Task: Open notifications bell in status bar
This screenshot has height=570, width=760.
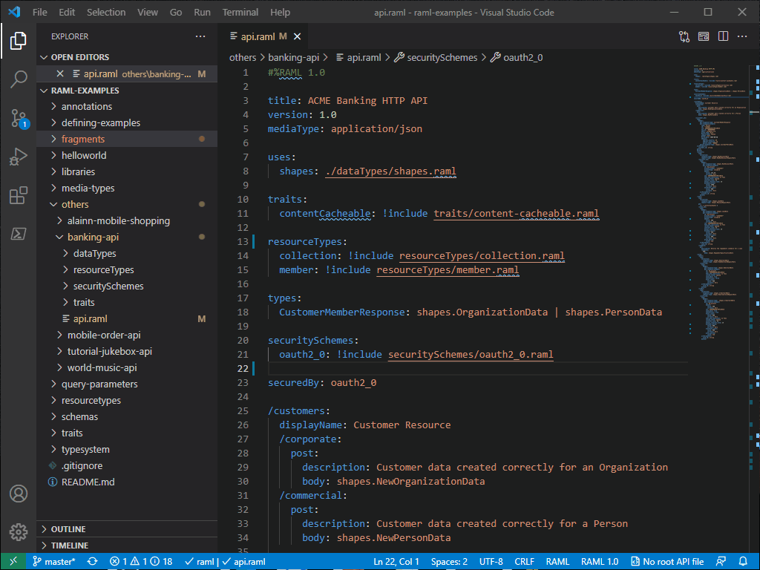Action: coord(744,562)
